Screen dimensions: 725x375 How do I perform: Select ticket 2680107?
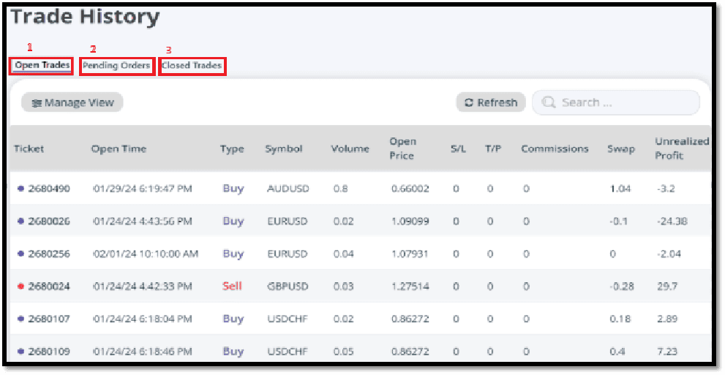(x=49, y=319)
